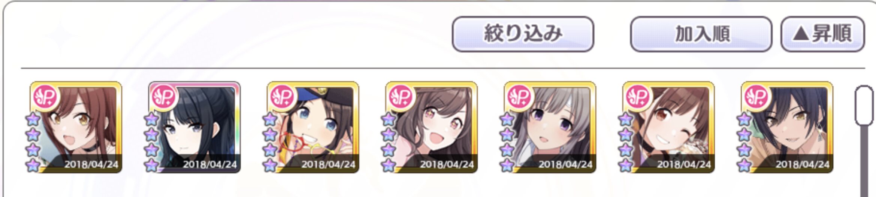
Task: Click the top star on the choker girl card
Action: tap(33, 120)
